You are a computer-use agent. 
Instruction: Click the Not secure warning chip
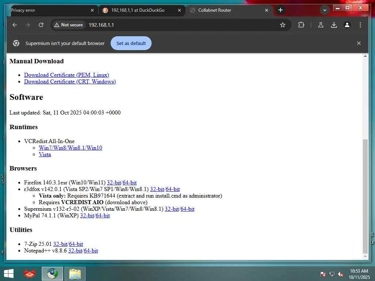(68, 25)
